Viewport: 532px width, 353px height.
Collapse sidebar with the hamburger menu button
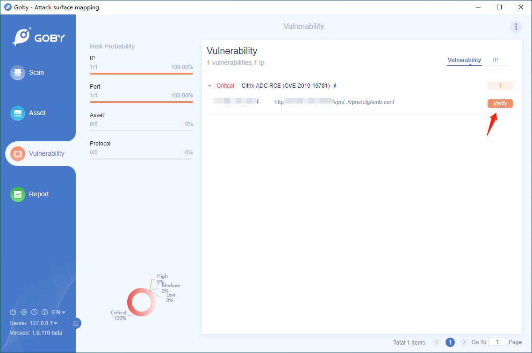coord(76,323)
